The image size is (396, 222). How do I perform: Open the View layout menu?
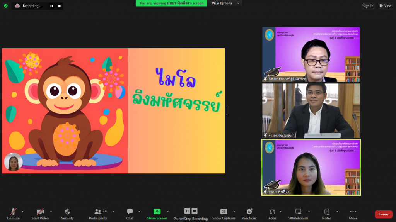385,6
